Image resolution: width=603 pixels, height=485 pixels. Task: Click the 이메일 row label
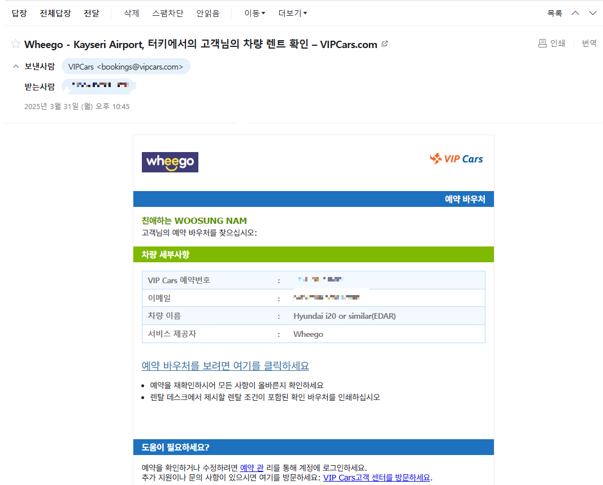[x=159, y=298]
